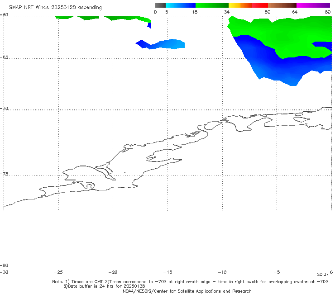
Task: Click the latitude label "-75"
Action: click(4, 174)
